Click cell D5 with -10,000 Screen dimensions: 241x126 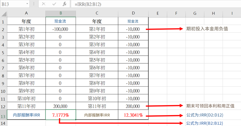click(133, 52)
